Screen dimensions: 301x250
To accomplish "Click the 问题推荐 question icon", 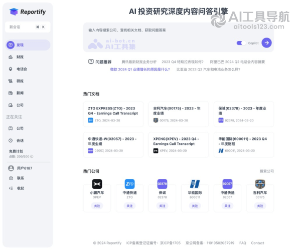I will click(91, 62).
